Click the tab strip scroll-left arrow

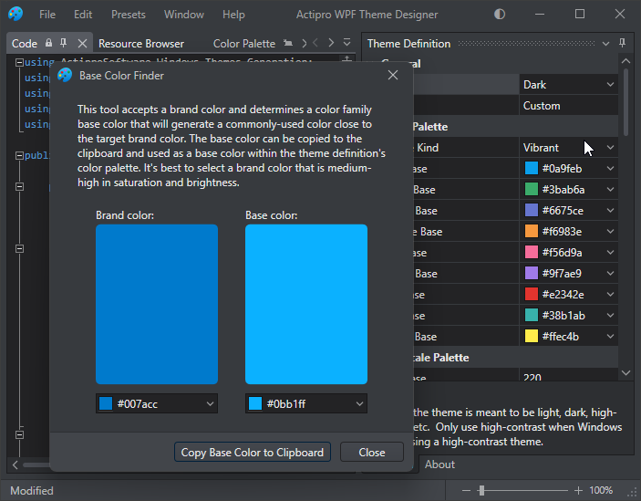click(x=315, y=43)
